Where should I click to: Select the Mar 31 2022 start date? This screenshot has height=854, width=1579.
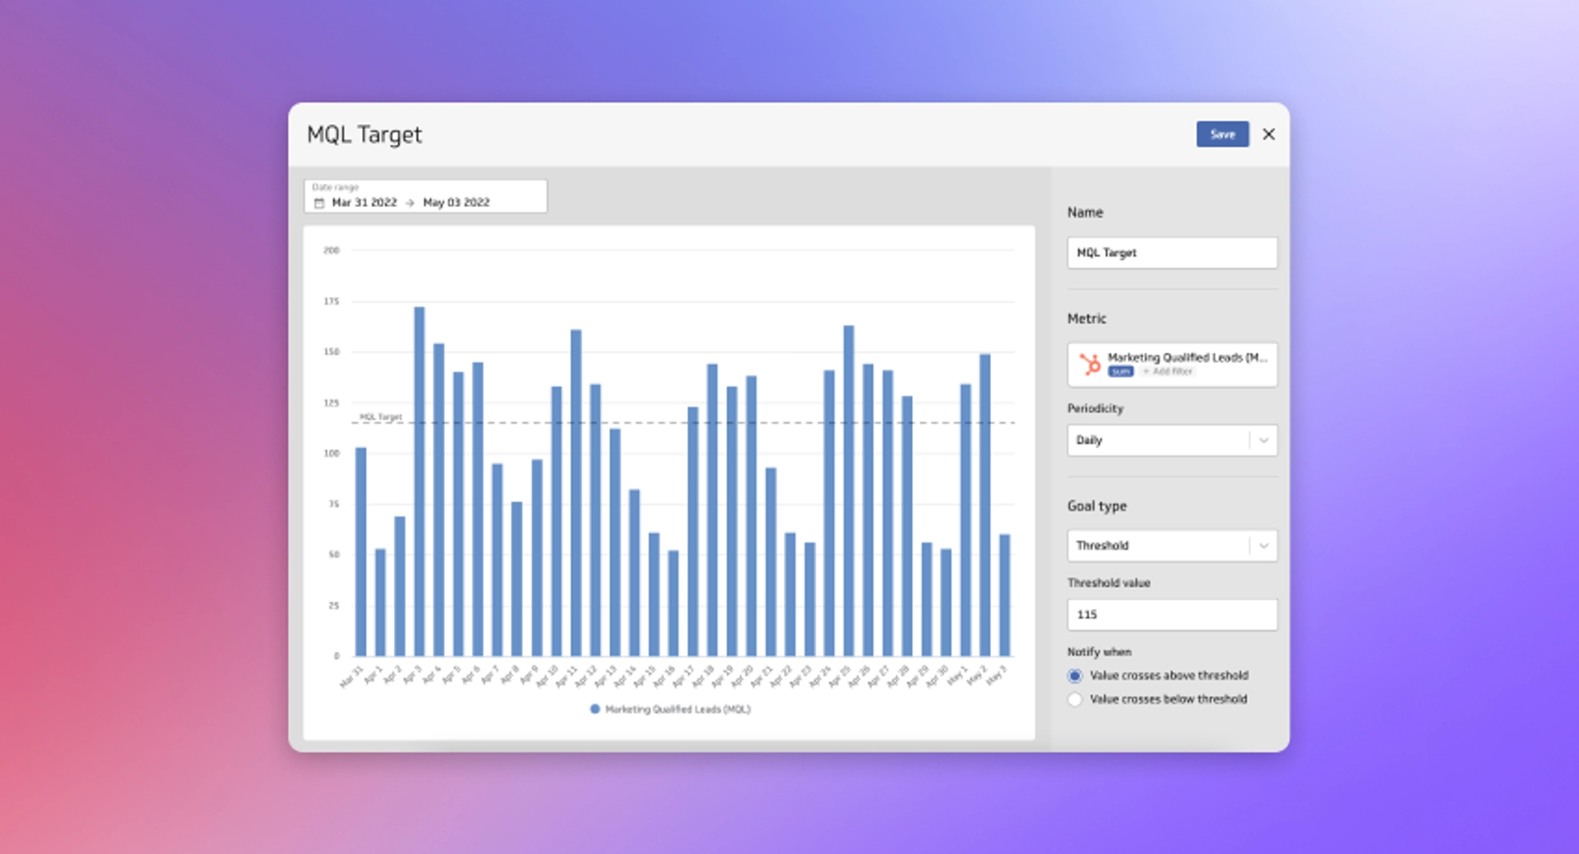pyautogui.click(x=364, y=202)
